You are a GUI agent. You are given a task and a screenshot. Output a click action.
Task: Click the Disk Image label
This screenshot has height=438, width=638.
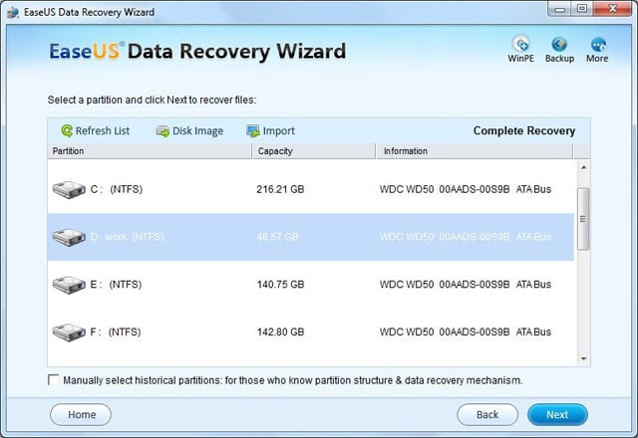[x=197, y=130]
